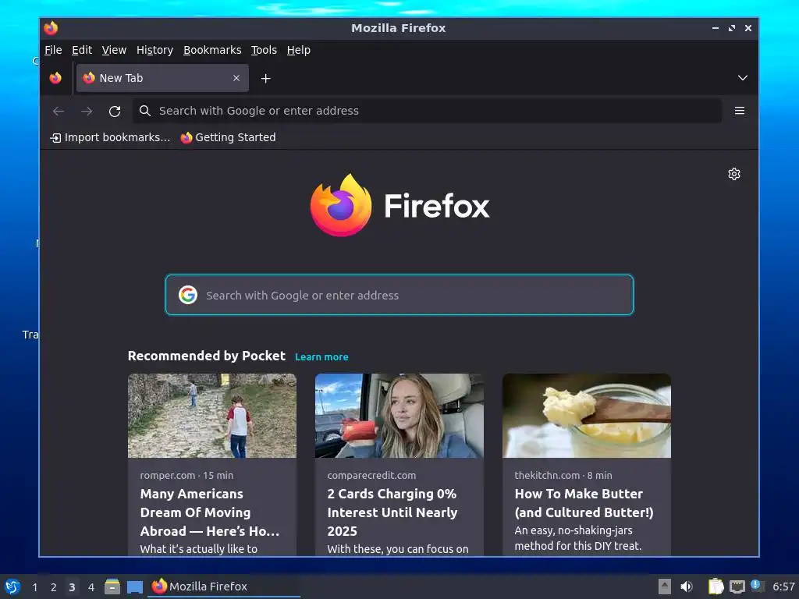Open a new tab with plus button

coord(265,79)
